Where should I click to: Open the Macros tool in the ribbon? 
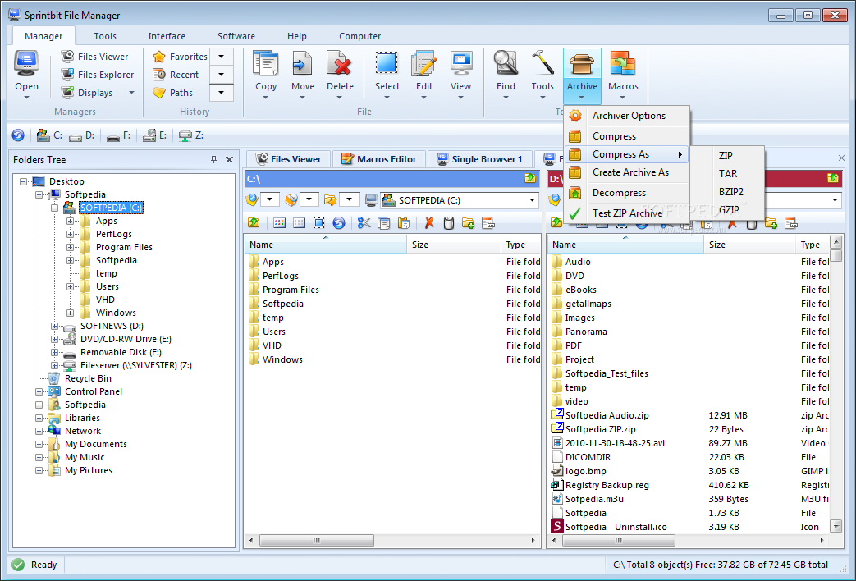point(623,75)
